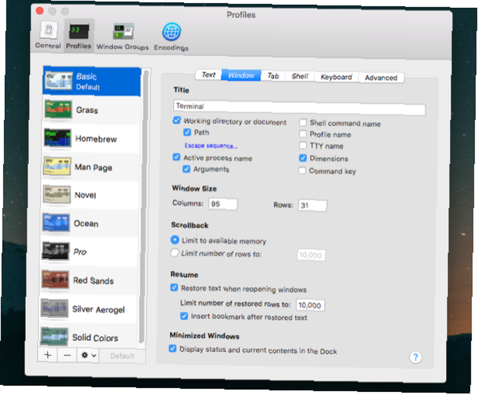Viewport: 478px width, 395px height.
Task: Toggle Active process name checkbox
Action: coord(176,157)
